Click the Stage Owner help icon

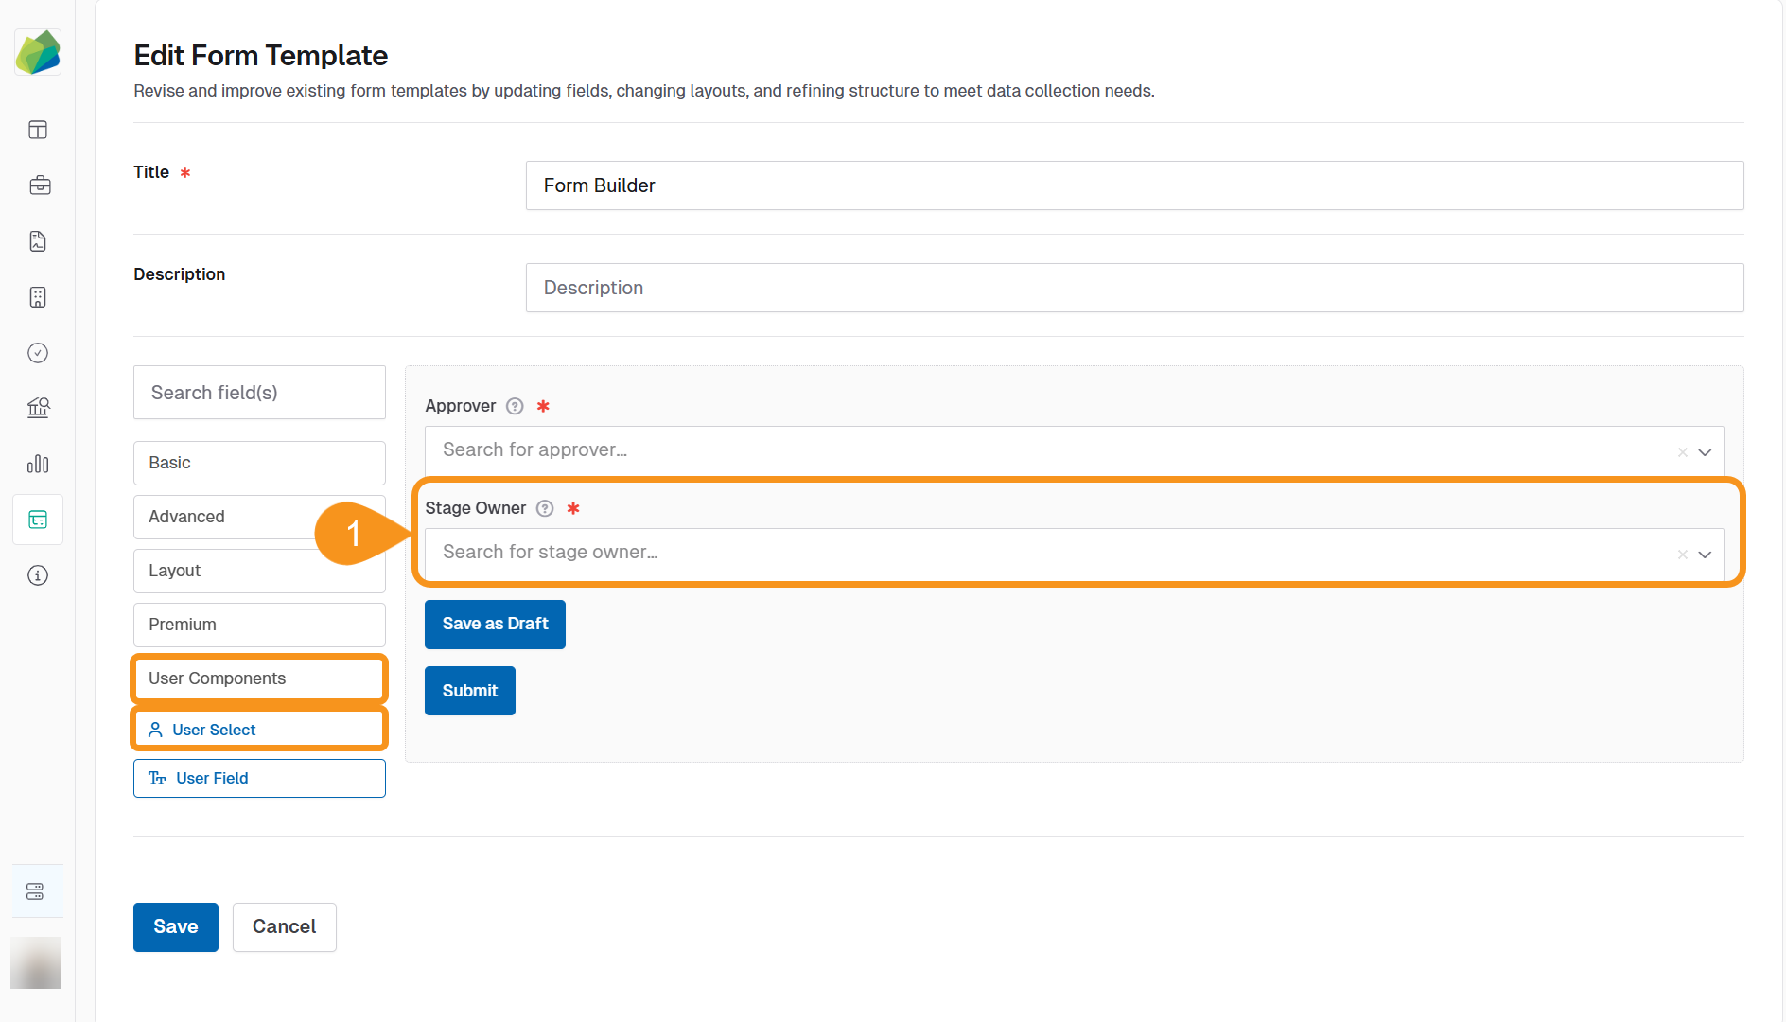click(x=545, y=508)
